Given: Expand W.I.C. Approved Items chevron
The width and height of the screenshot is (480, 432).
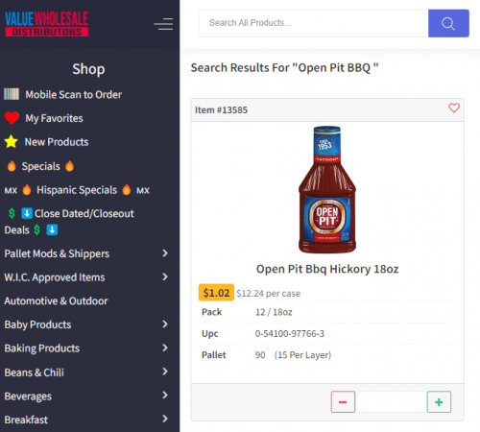Looking at the screenshot, I should click(165, 276).
